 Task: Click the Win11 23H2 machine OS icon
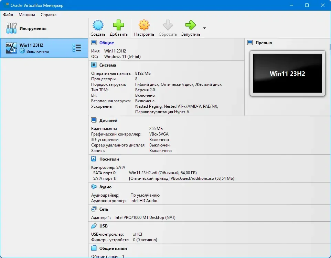[x=11, y=48]
